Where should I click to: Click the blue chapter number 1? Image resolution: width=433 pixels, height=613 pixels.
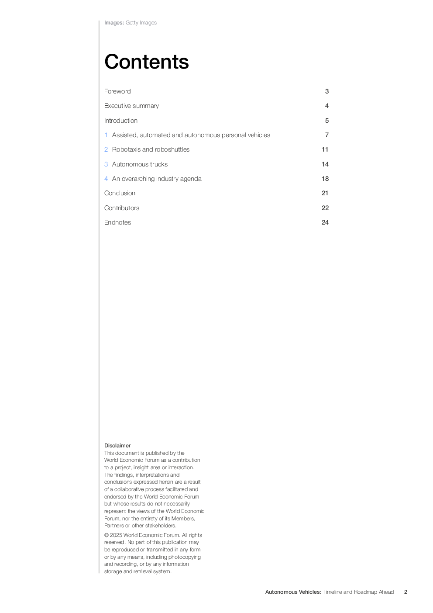(106, 135)
